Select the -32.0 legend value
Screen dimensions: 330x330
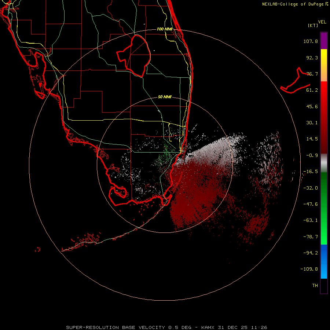pos(311,188)
